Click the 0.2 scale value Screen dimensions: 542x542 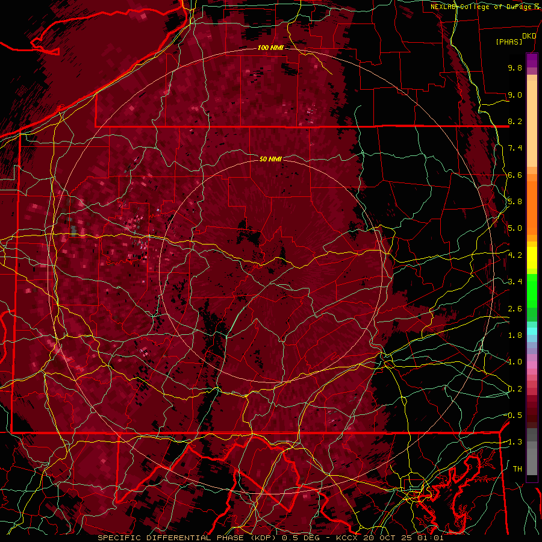[515, 389]
